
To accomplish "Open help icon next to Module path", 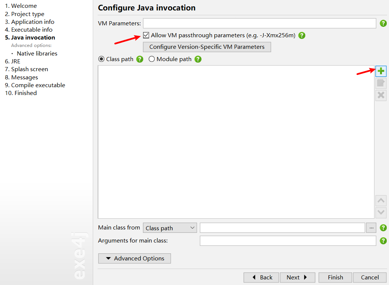I will coord(198,59).
